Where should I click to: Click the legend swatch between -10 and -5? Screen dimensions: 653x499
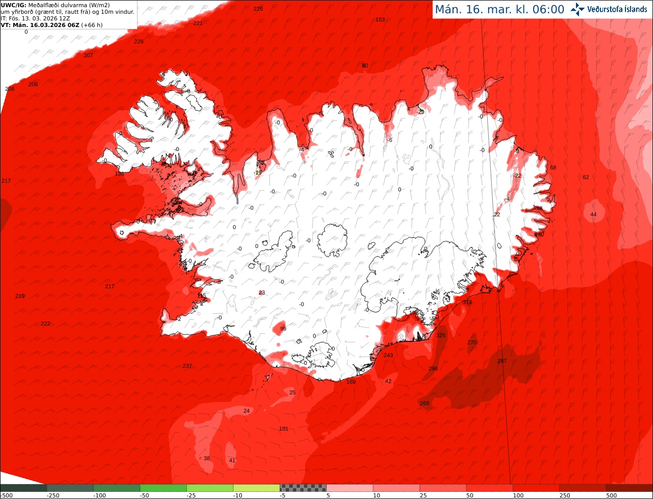257,488
